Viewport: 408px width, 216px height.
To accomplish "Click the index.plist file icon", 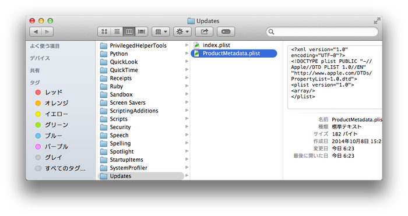I will coord(197,45).
